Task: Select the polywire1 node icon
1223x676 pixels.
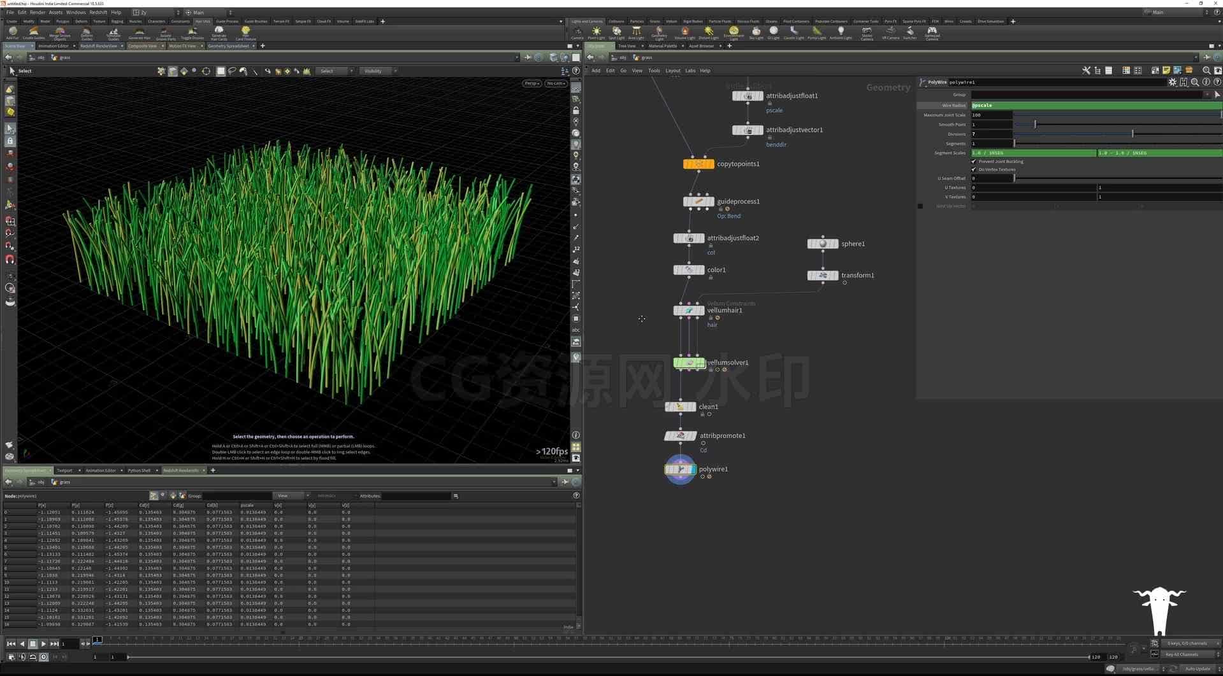Action: click(680, 469)
